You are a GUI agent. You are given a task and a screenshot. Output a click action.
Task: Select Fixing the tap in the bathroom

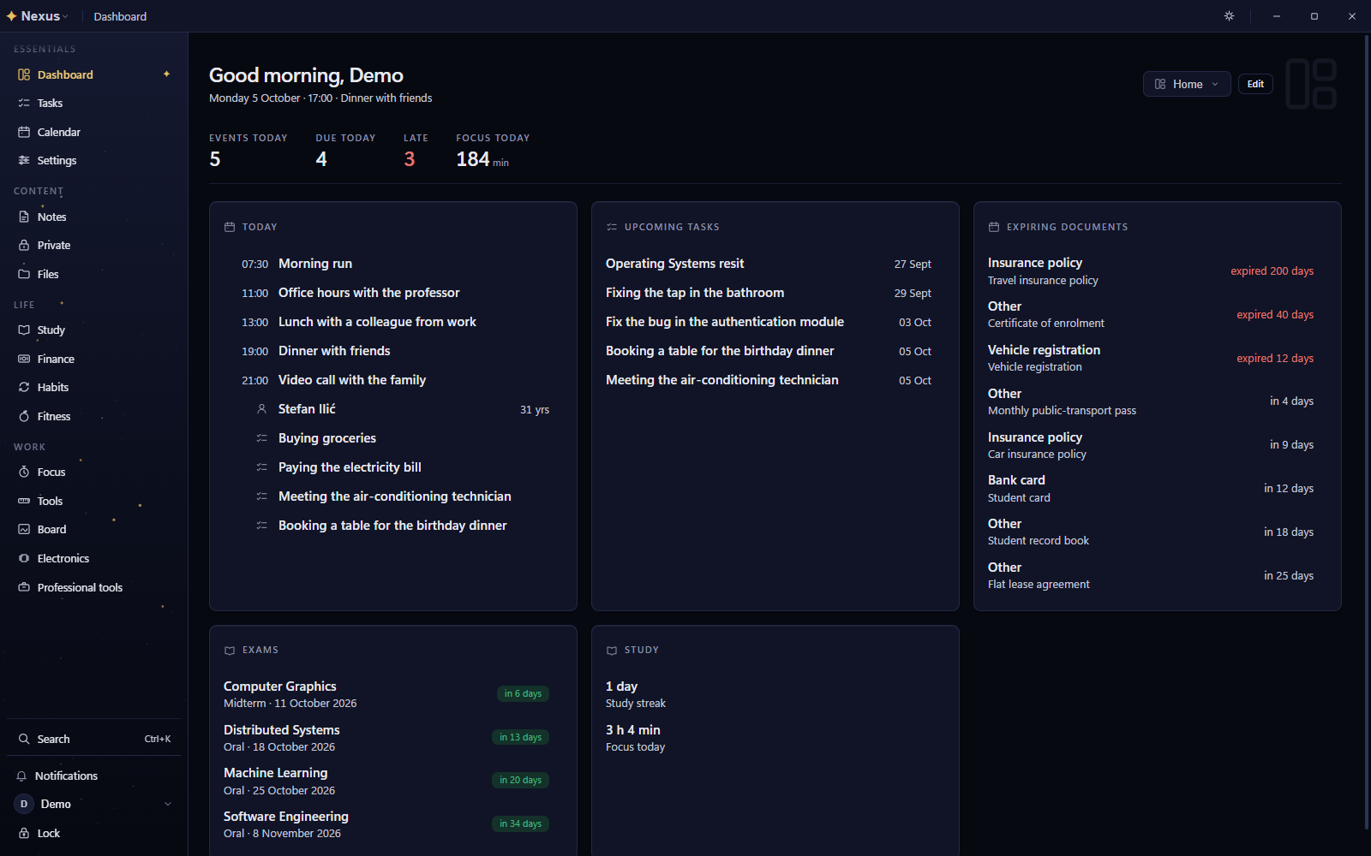tap(769, 293)
